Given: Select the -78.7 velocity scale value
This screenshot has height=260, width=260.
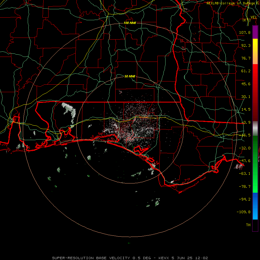Looking at the screenshot, I should click(x=245, y=187).
